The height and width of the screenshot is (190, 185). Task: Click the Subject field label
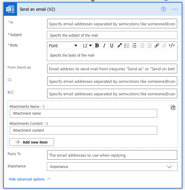coord(16,35)
